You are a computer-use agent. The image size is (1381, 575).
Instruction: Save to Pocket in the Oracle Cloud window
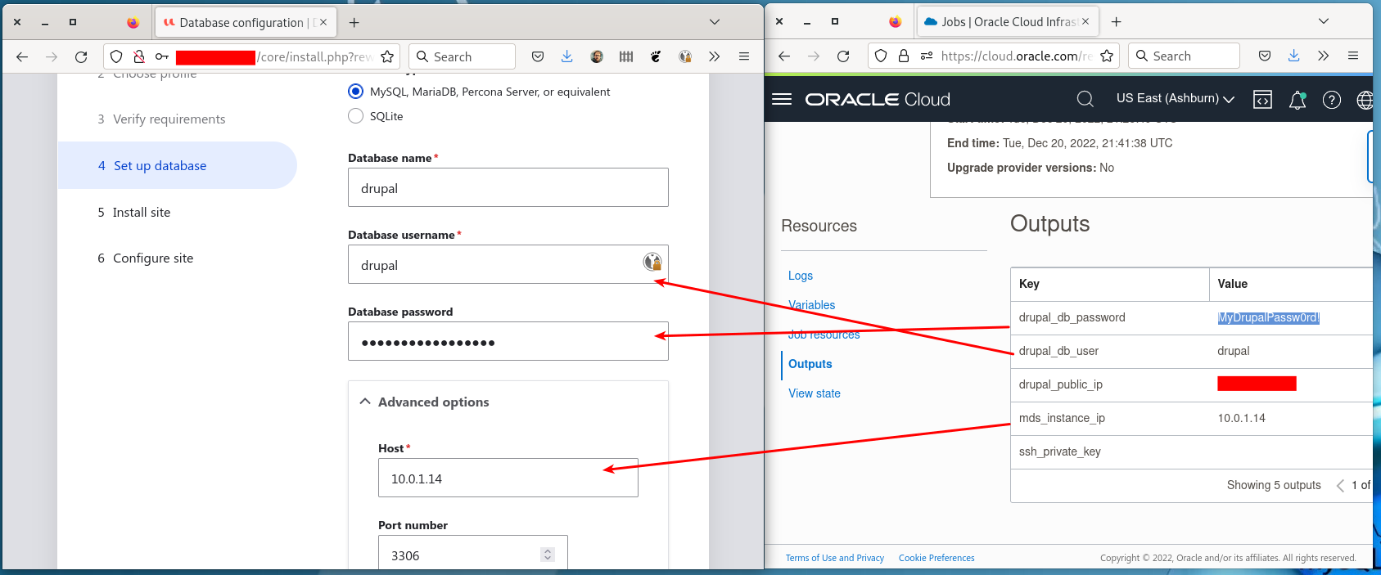click(1265, 56)
